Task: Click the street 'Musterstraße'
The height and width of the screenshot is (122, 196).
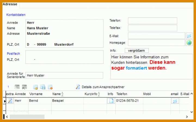Action: (38, 33)
